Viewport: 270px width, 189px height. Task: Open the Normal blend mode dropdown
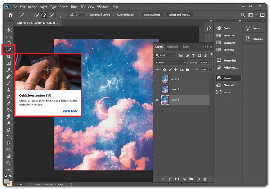pos(171,62)
